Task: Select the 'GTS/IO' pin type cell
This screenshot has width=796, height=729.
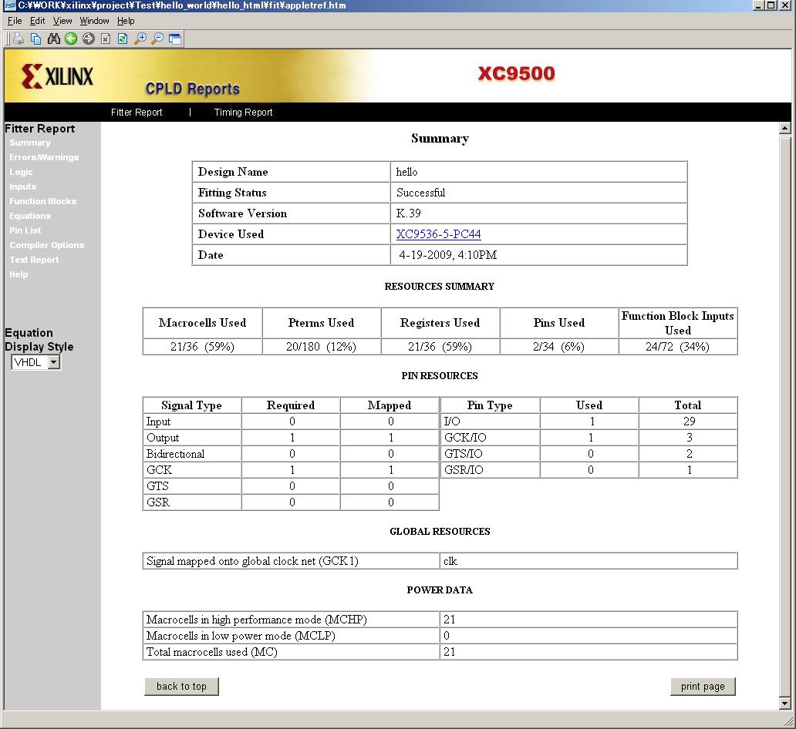Action: (490, 454)
